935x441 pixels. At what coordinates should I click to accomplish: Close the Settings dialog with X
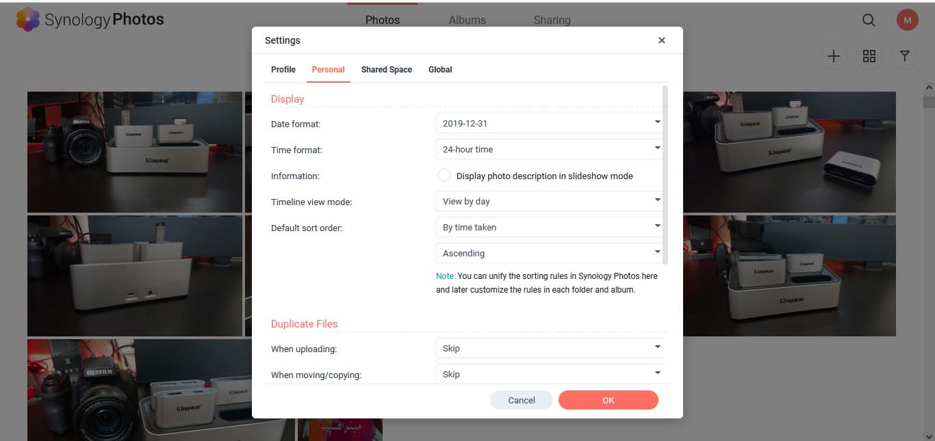click(x=662, y=40)
